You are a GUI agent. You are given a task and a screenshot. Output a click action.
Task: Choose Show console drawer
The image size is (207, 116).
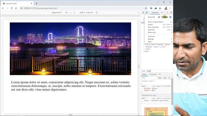point(159,22)
